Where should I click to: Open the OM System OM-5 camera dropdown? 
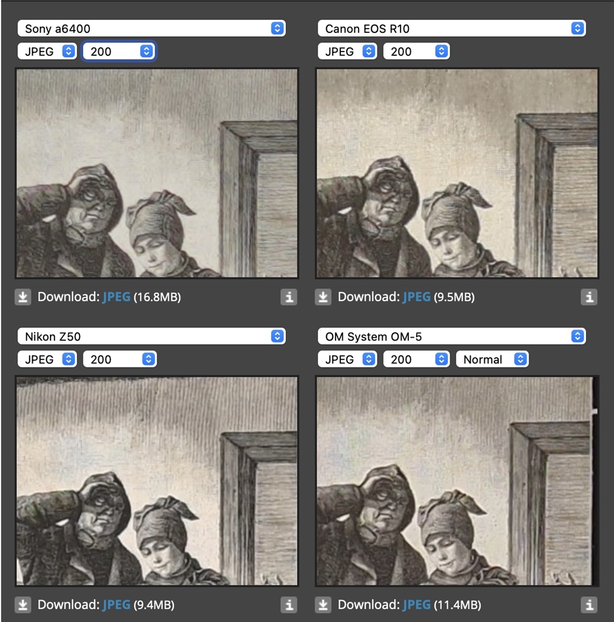coord(451,337)
